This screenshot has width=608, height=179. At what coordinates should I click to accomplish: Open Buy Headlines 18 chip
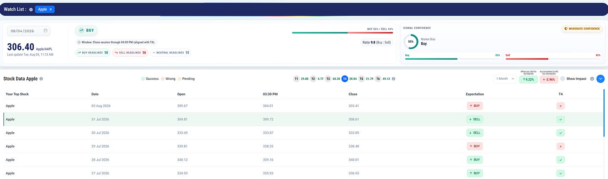coord(93,53)
